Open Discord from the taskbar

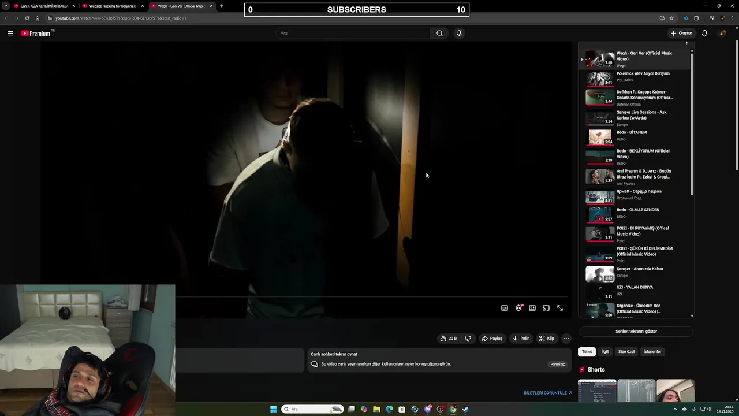[x=427, y=409]
